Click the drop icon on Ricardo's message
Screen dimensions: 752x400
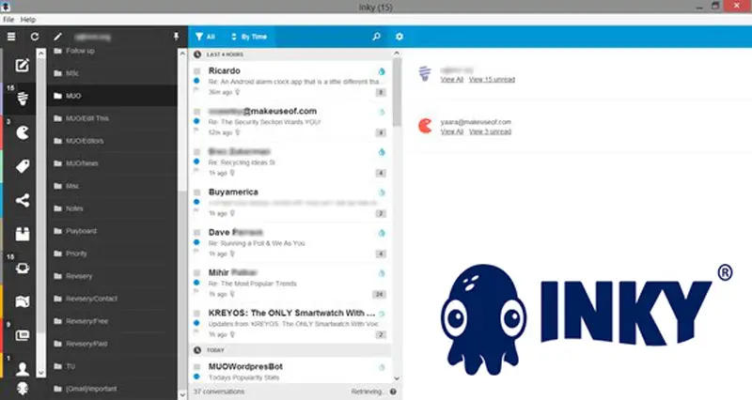(382, 71)
